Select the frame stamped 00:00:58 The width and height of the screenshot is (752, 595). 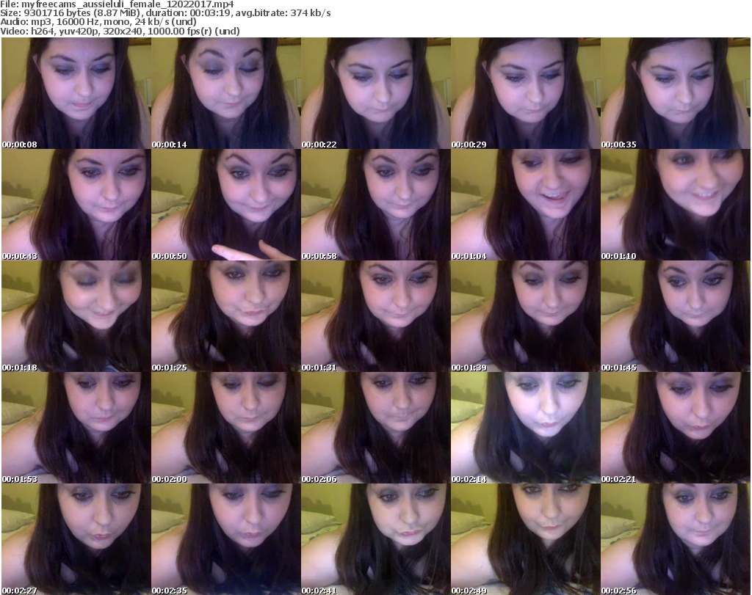375,205
